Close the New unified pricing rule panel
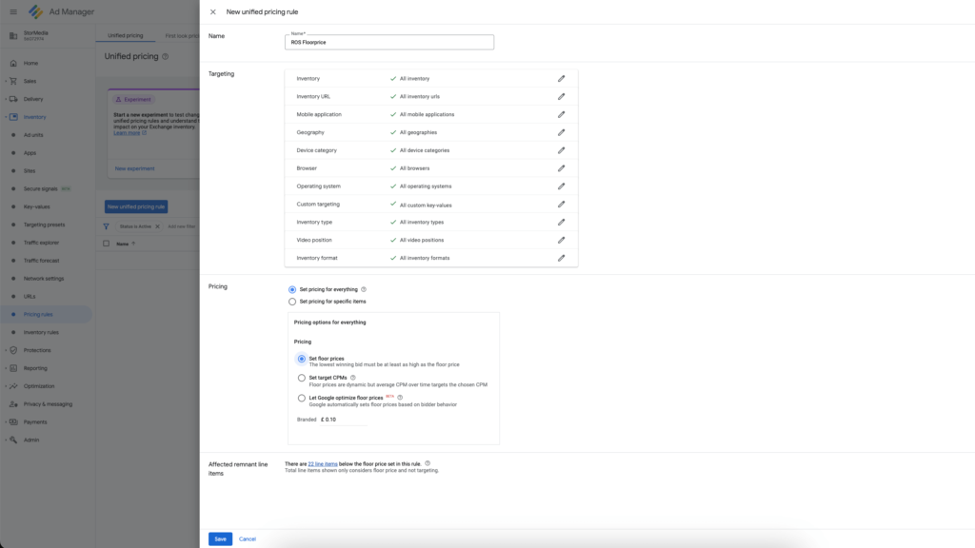 point(212,11)
